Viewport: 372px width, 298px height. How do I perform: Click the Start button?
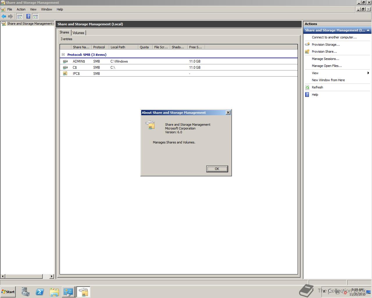(x=8, y=292)
